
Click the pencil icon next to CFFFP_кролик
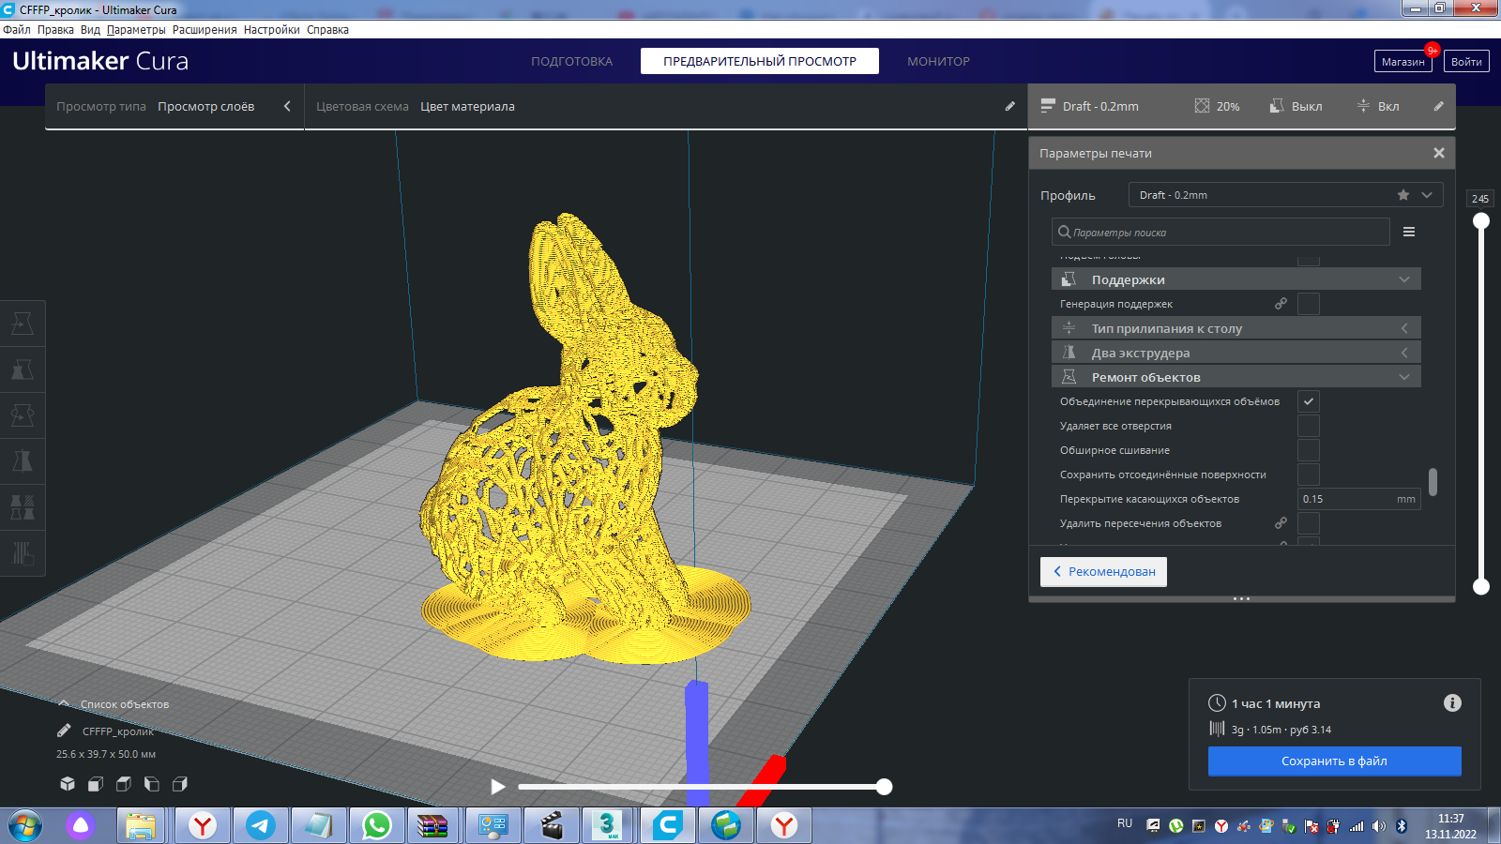tap(64, 731)
